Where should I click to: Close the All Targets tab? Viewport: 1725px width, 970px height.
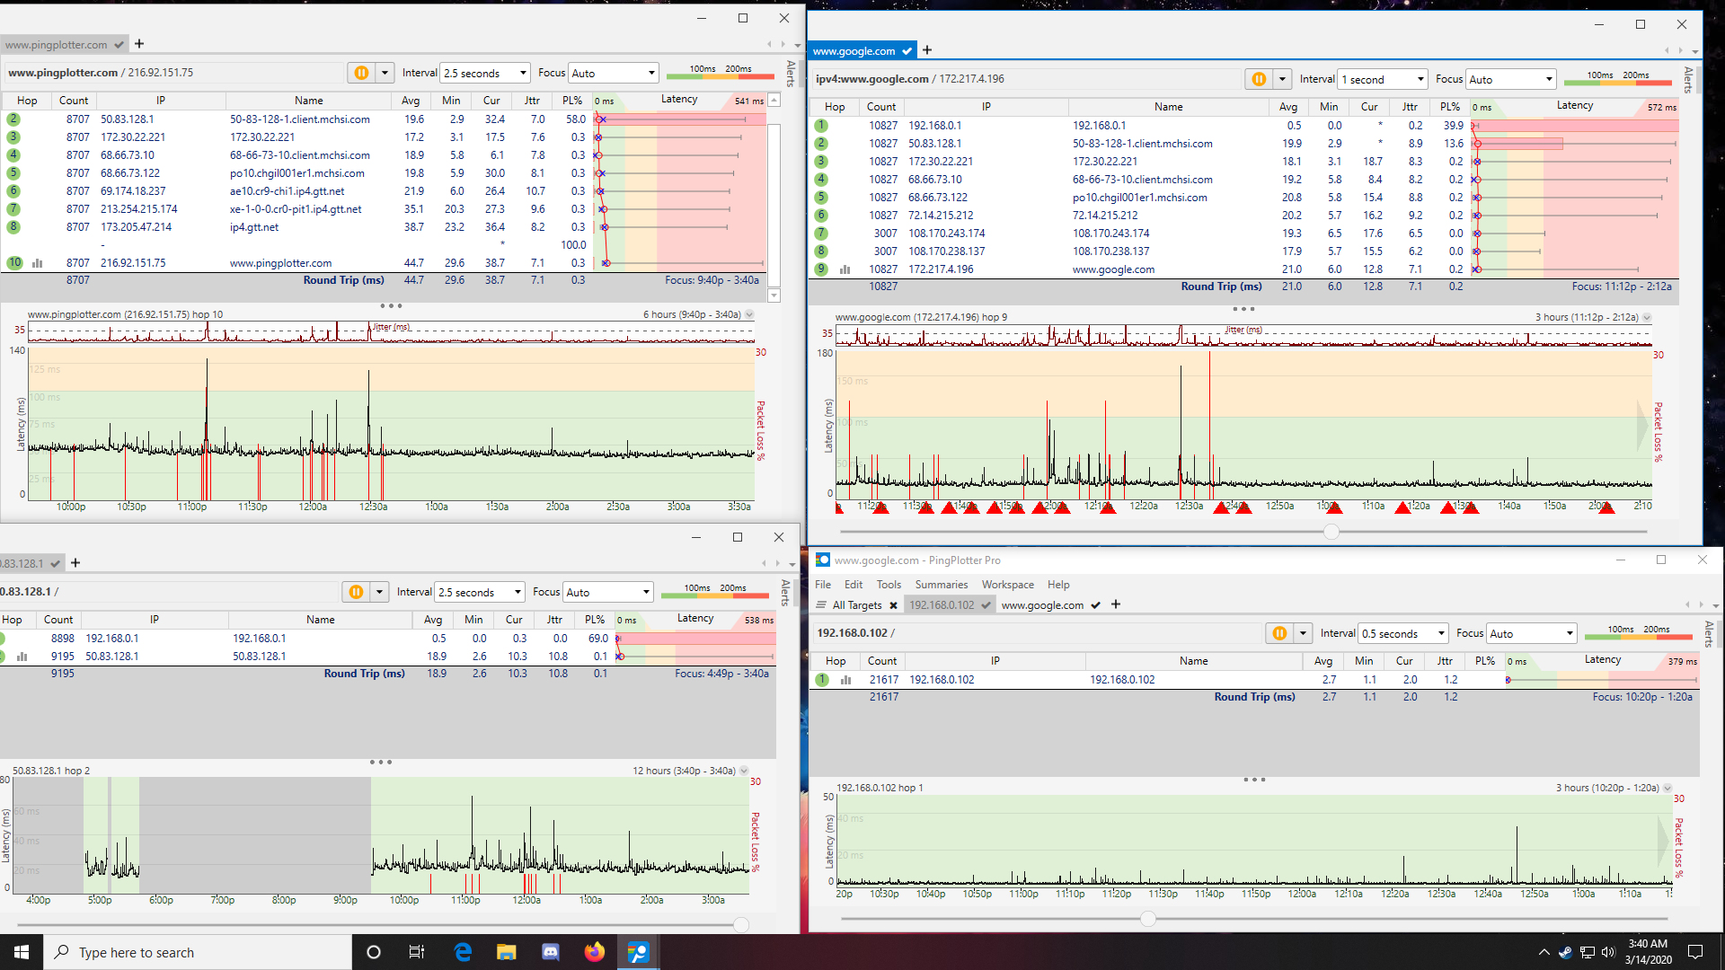point(893,605)
